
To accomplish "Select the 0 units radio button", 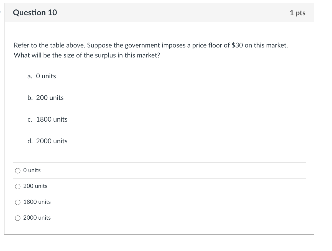I will pos(17,170).
